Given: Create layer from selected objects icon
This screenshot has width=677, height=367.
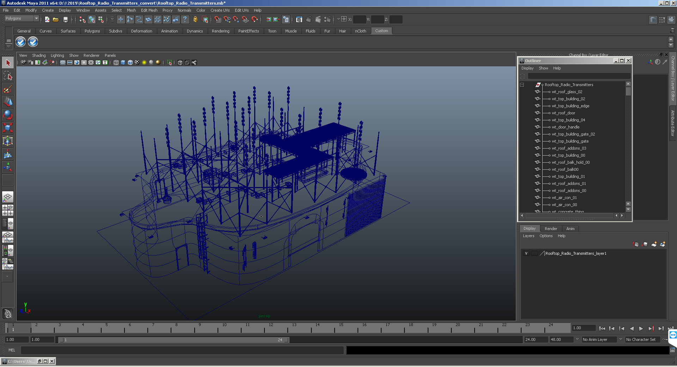Looking at the screenshot, I should 663,244.
